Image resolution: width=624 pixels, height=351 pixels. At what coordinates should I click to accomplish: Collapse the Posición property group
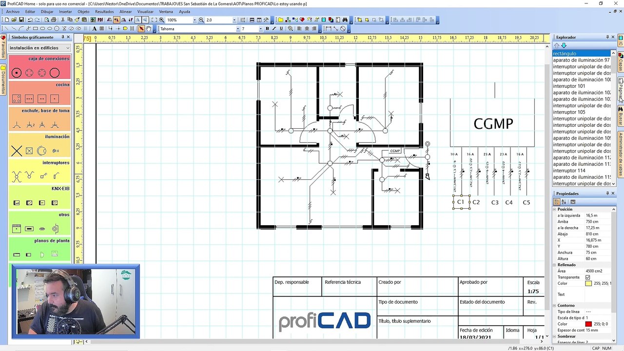tap(555, 209)
